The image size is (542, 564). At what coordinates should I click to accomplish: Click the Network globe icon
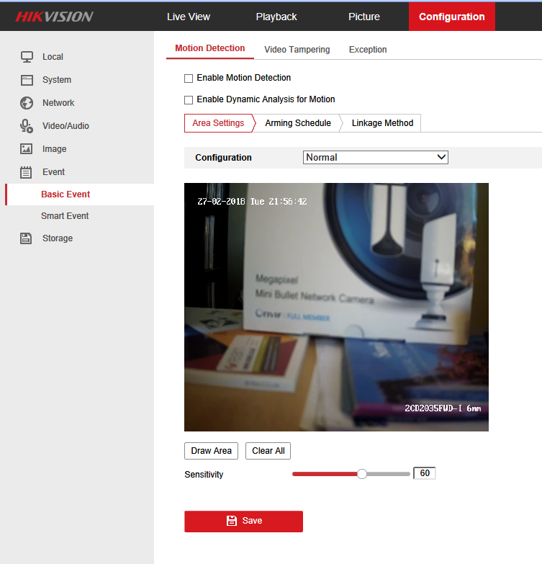point(27,103)
